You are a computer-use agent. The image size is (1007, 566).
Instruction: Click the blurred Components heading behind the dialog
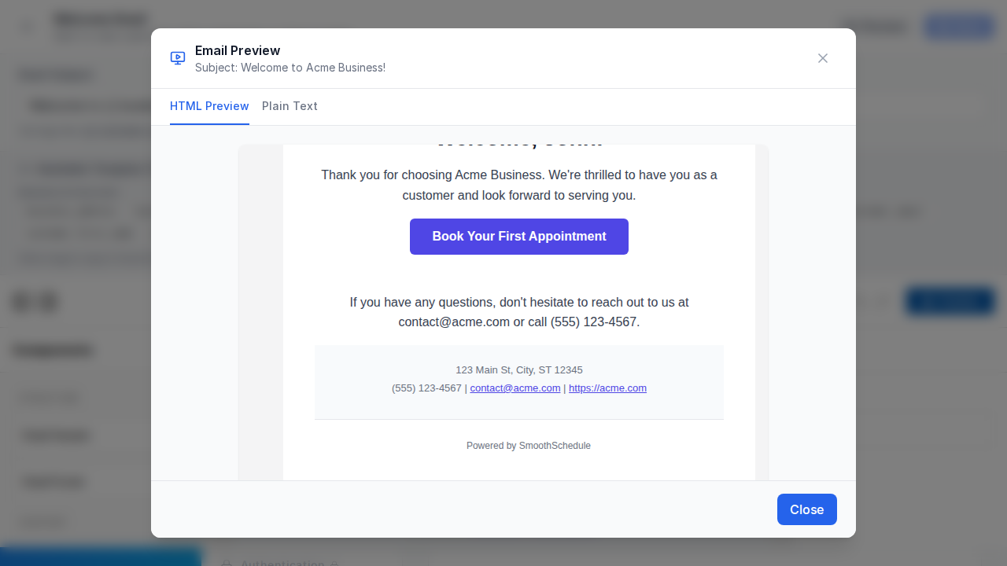[53, 351]
